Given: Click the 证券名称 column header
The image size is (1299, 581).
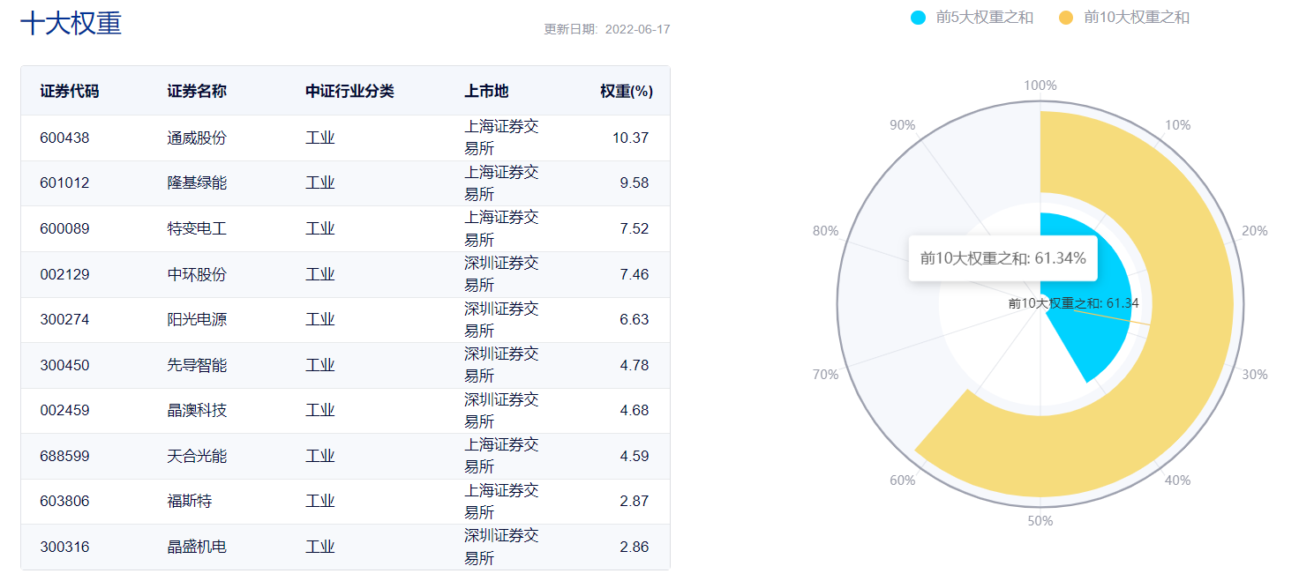Looking at the screenshot, I should 197,92.
